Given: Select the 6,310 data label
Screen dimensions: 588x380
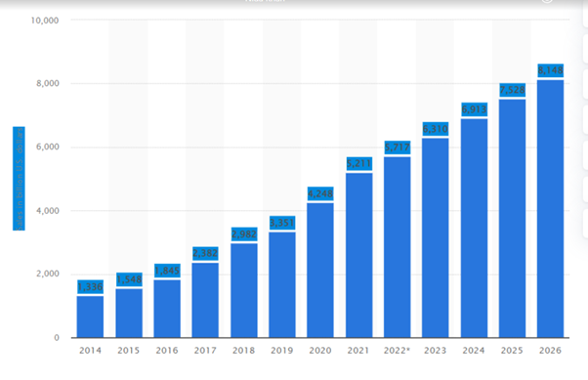Looking at the screenshot, I should point(435,129).
